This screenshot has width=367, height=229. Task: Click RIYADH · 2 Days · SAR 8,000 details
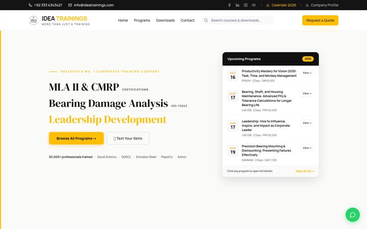coord(258,81)
